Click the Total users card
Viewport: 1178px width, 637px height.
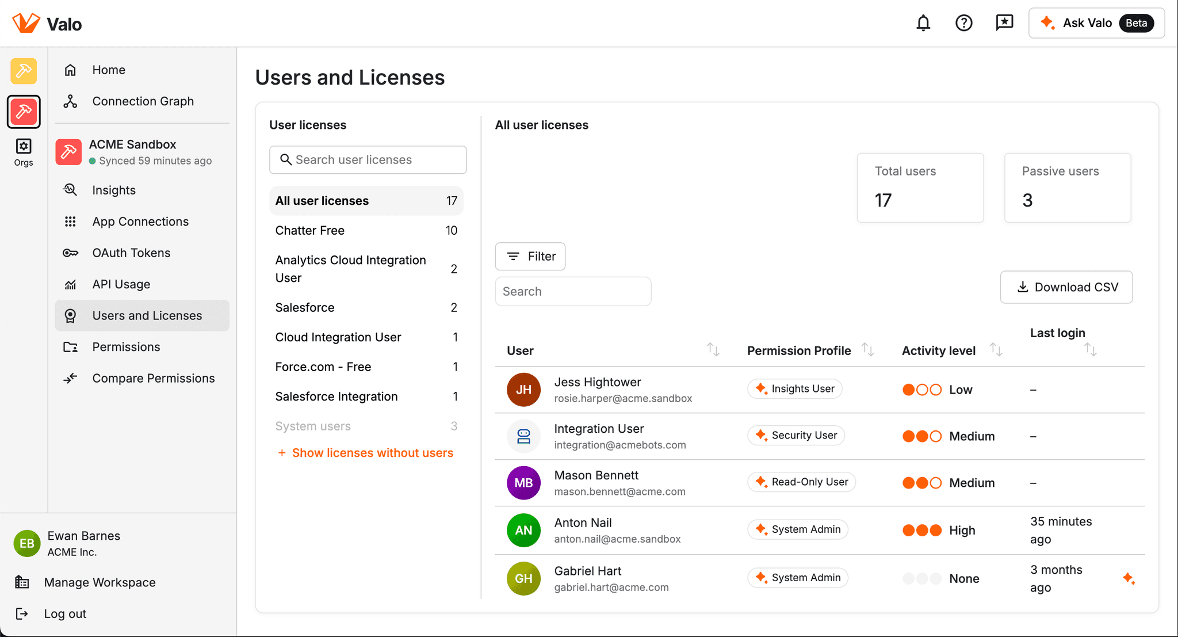click(x=920, y=188)
